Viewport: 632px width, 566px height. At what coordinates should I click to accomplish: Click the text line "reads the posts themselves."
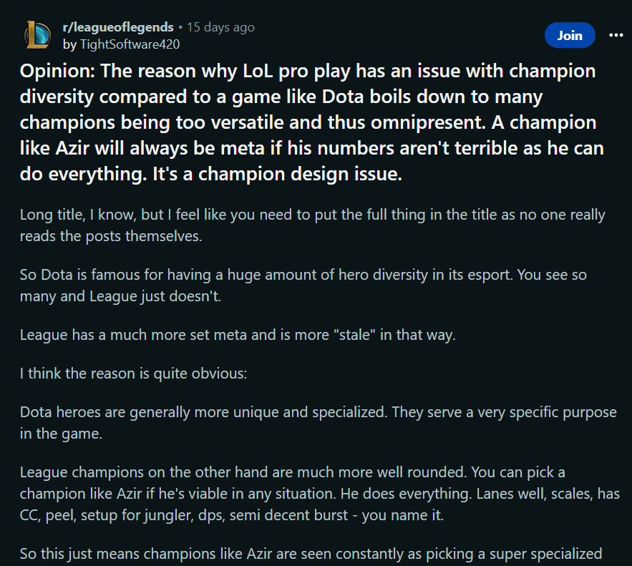[111, 235]
